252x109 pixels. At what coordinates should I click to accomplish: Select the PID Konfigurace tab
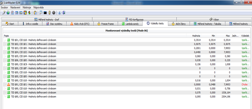pos(134,19)
